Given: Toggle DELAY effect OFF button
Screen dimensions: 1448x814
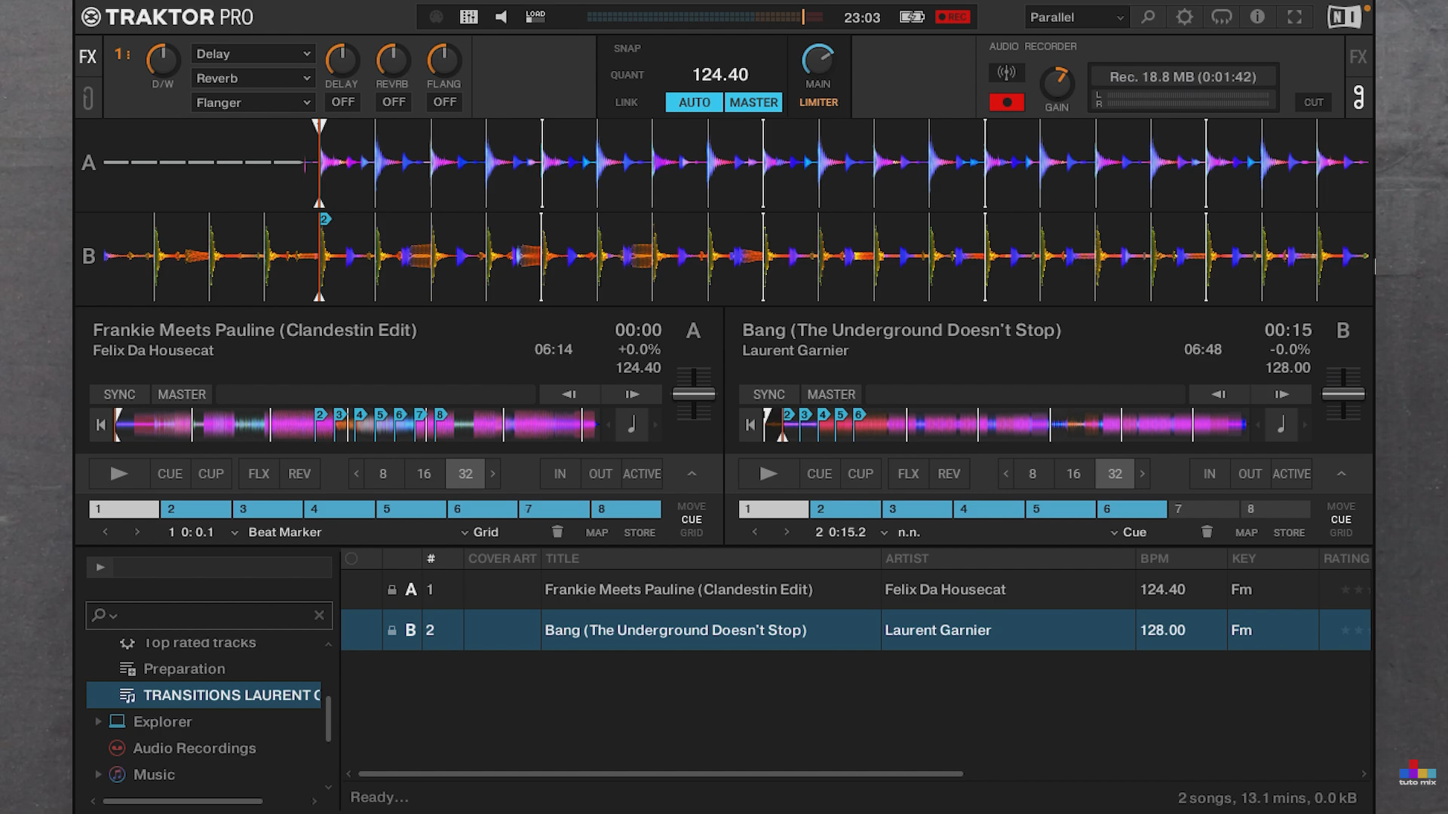Looking at the screenshot, I should coord(342,102).
